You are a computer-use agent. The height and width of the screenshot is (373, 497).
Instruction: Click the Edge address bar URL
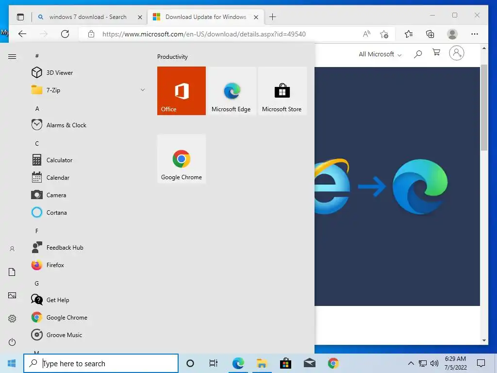point(204,34)
